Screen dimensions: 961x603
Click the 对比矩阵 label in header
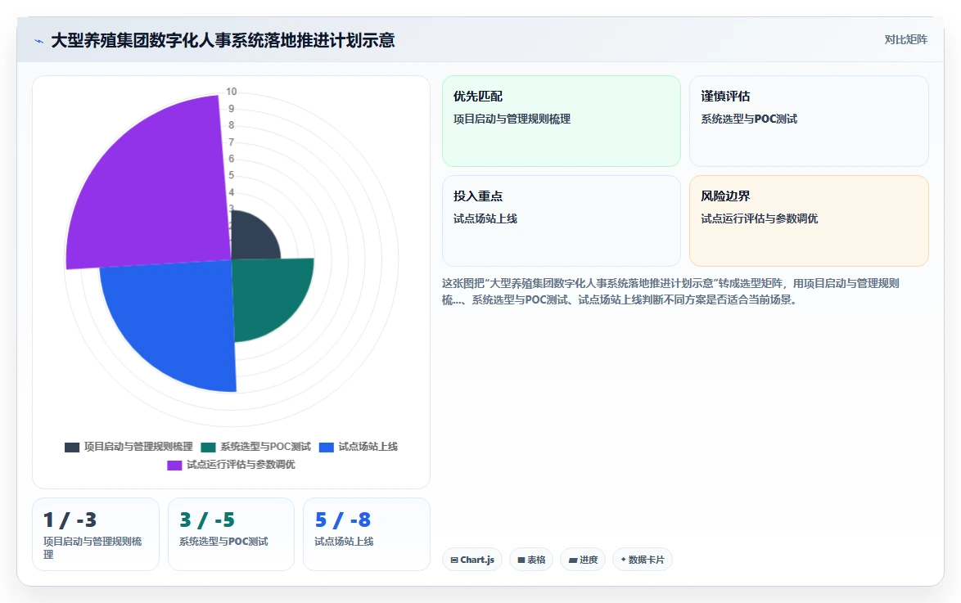click(x=905, y=40)
